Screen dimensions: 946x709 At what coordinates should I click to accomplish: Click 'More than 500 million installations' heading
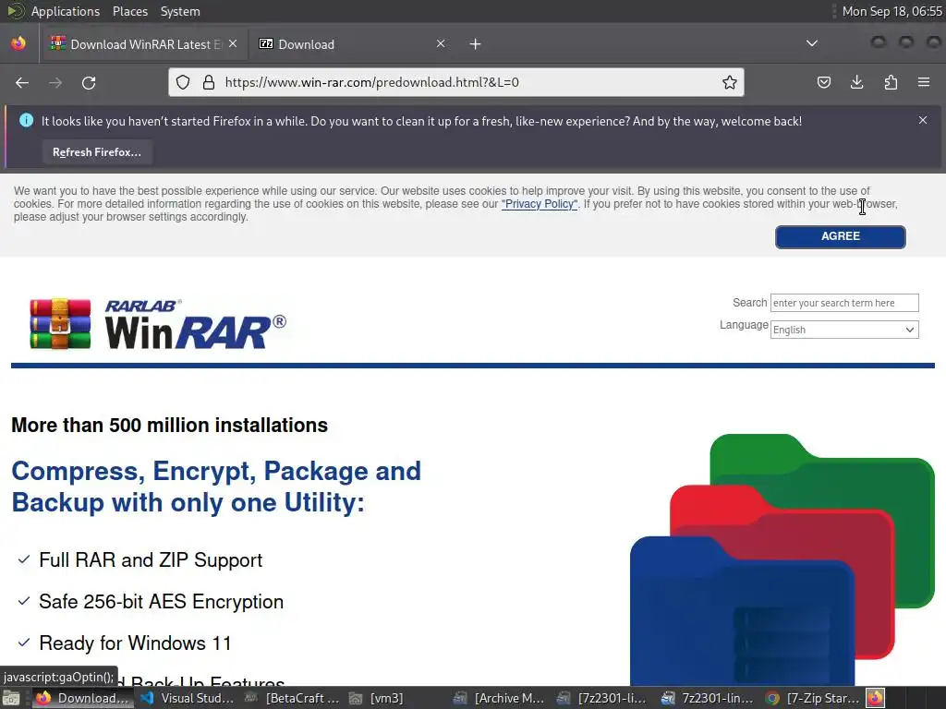pos(170,425)
